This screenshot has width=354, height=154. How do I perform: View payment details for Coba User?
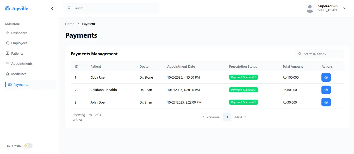326,77
